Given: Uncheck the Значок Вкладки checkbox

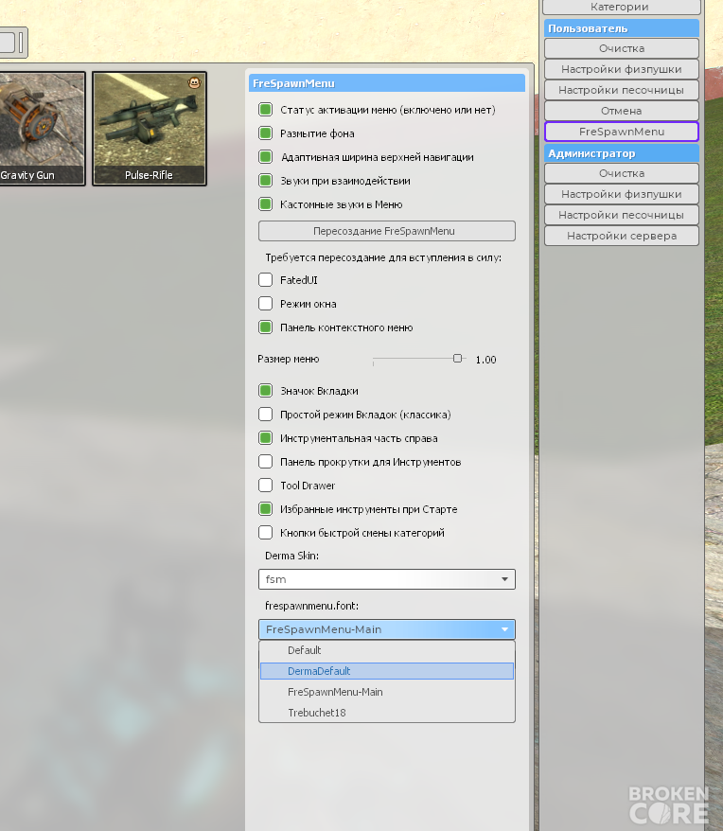Looking at the screenshot, I should tap(266, 391).
